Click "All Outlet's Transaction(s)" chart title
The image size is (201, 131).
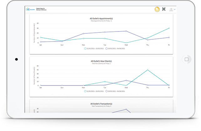coord(101,104)
